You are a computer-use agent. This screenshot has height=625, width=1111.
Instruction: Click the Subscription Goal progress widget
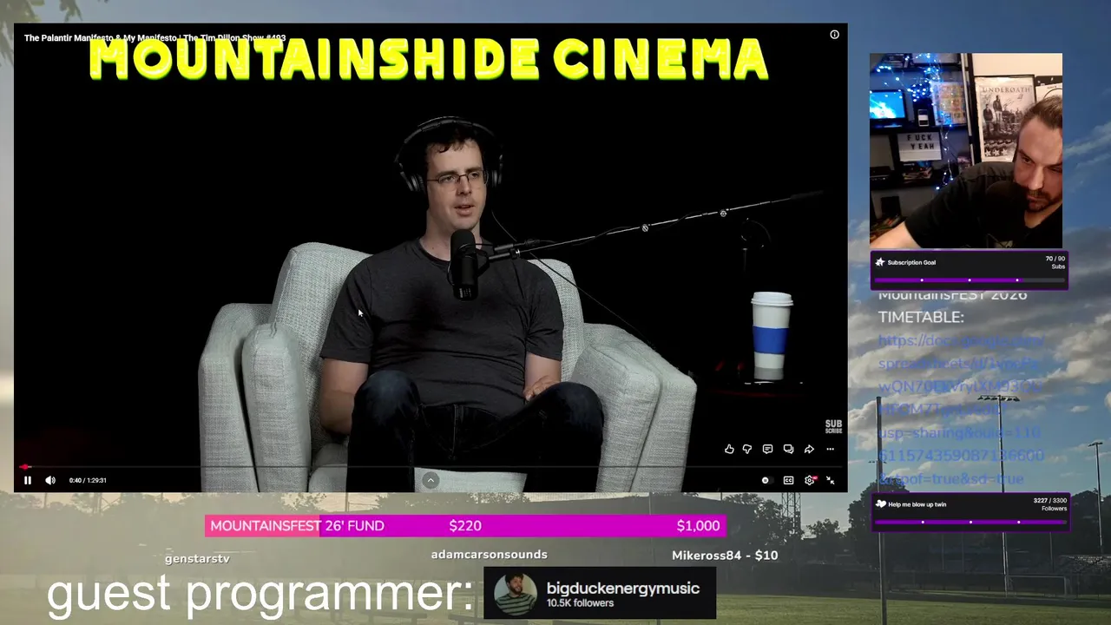[x=970, y=269]
